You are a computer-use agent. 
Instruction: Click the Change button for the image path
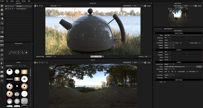click(199, 67)
